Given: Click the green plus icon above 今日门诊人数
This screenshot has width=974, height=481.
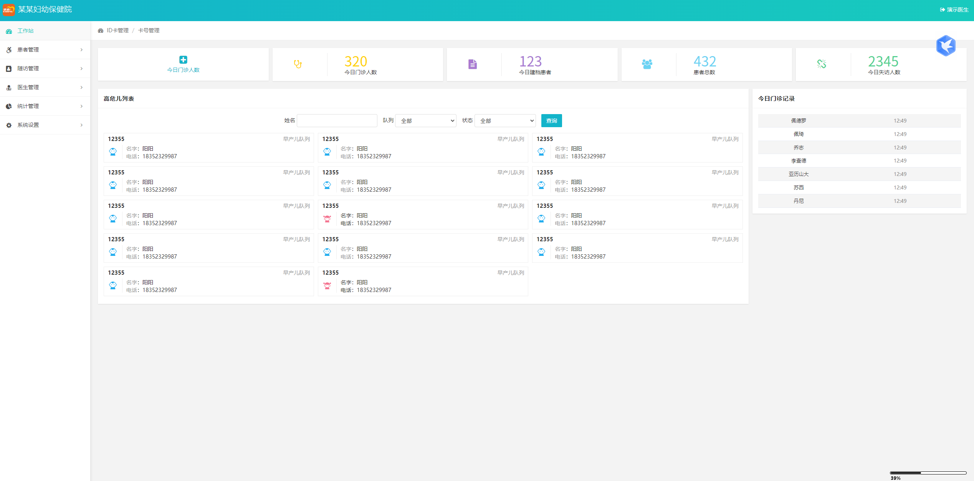Looking at the screenshot, I should pyautogui.click(x=183, y=60).
